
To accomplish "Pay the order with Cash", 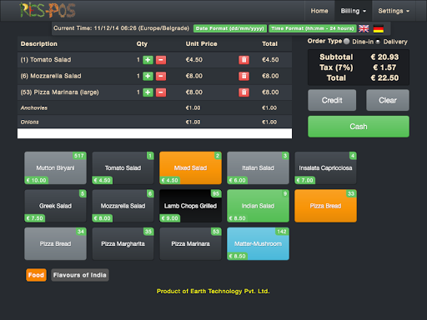I will (359, 127).
